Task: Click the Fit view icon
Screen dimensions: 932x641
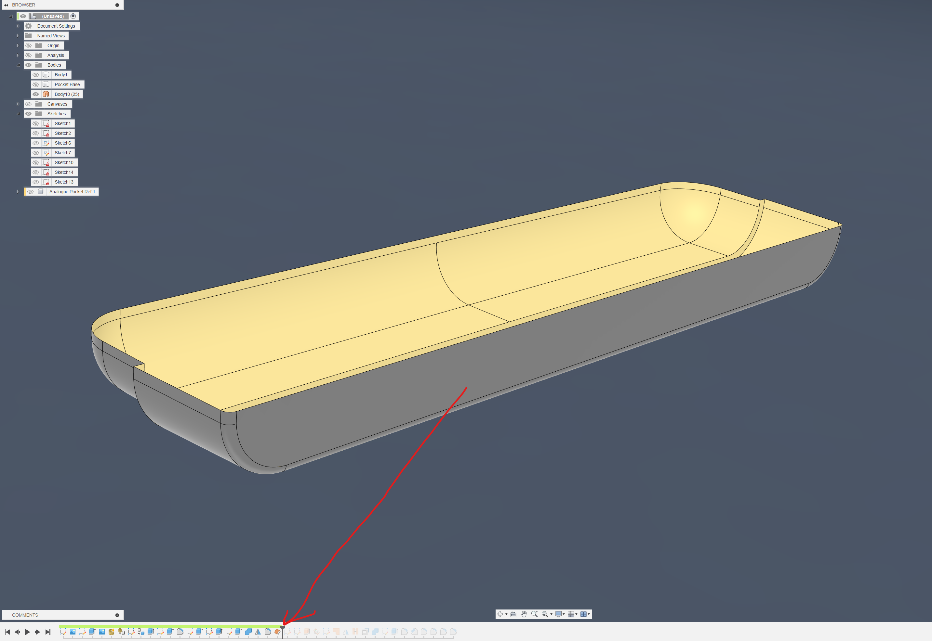Action: coord(545,614)
